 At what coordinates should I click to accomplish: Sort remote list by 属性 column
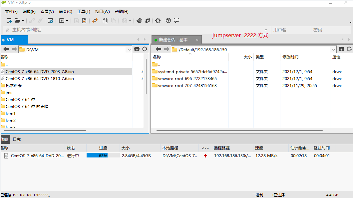342,57
